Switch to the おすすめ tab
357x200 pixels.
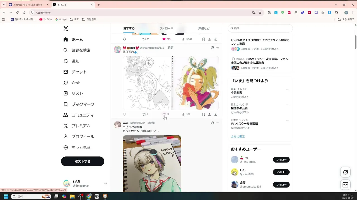point(129,28)
